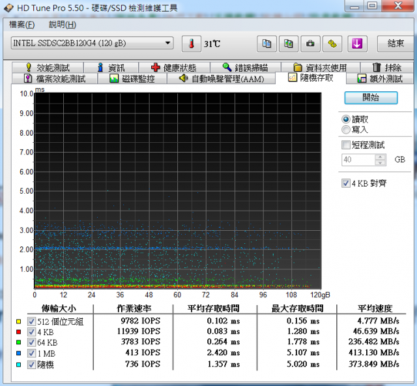
Task: Click the 開始 start button
Action: point(371,98)
